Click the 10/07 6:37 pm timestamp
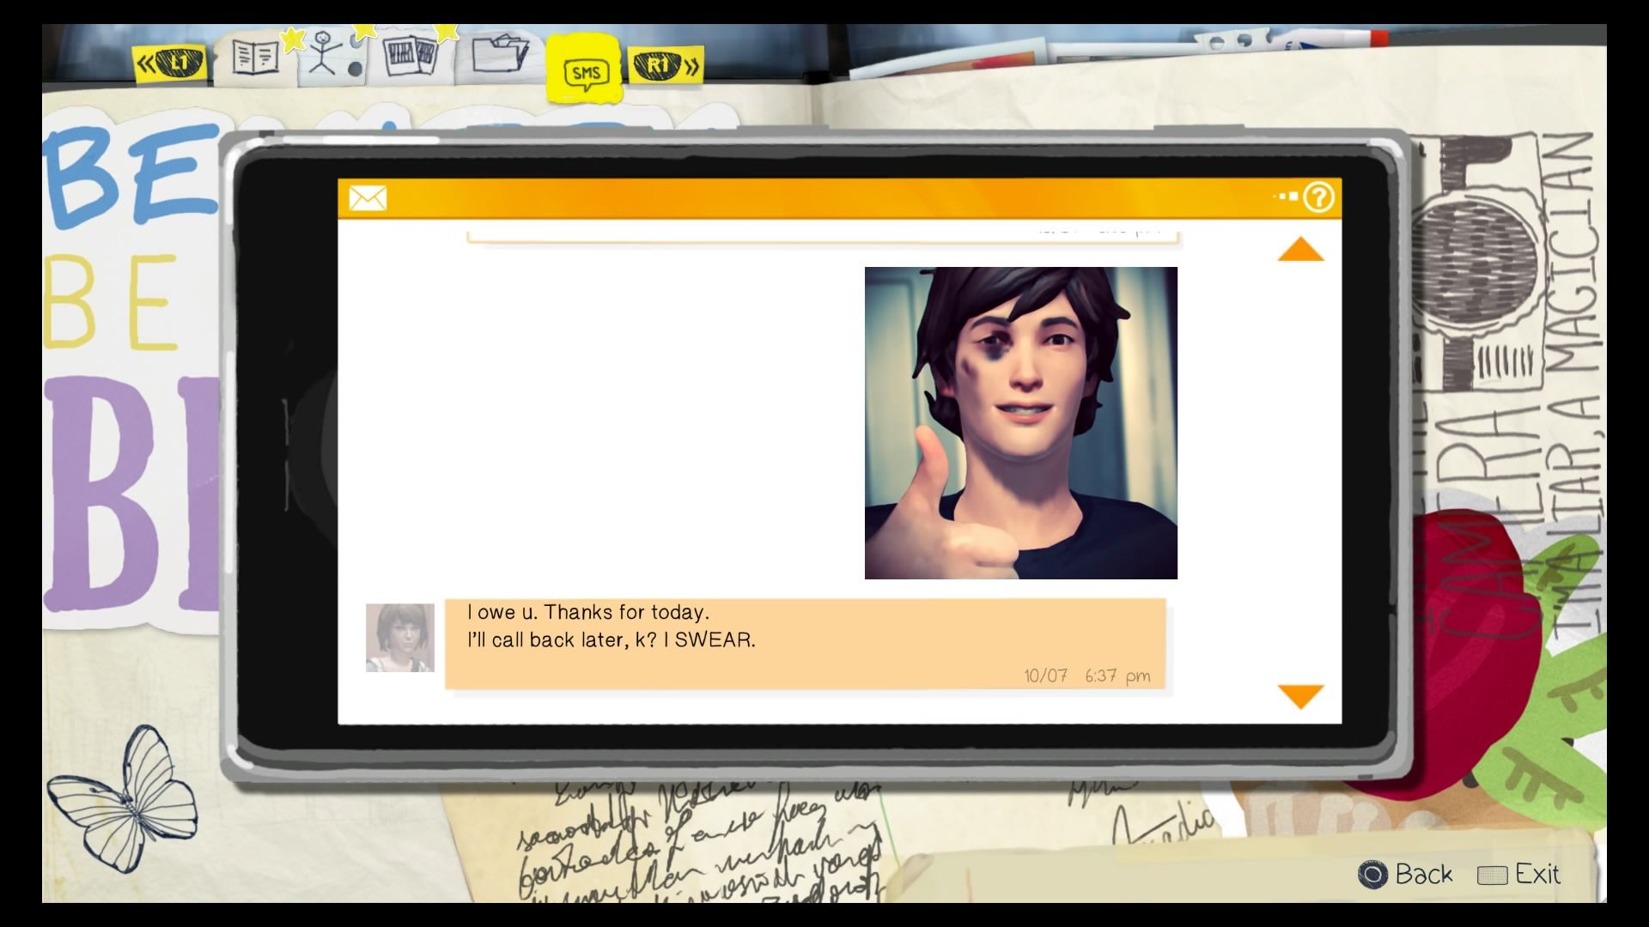1649x927 pixels. [x=1086, y=676]
